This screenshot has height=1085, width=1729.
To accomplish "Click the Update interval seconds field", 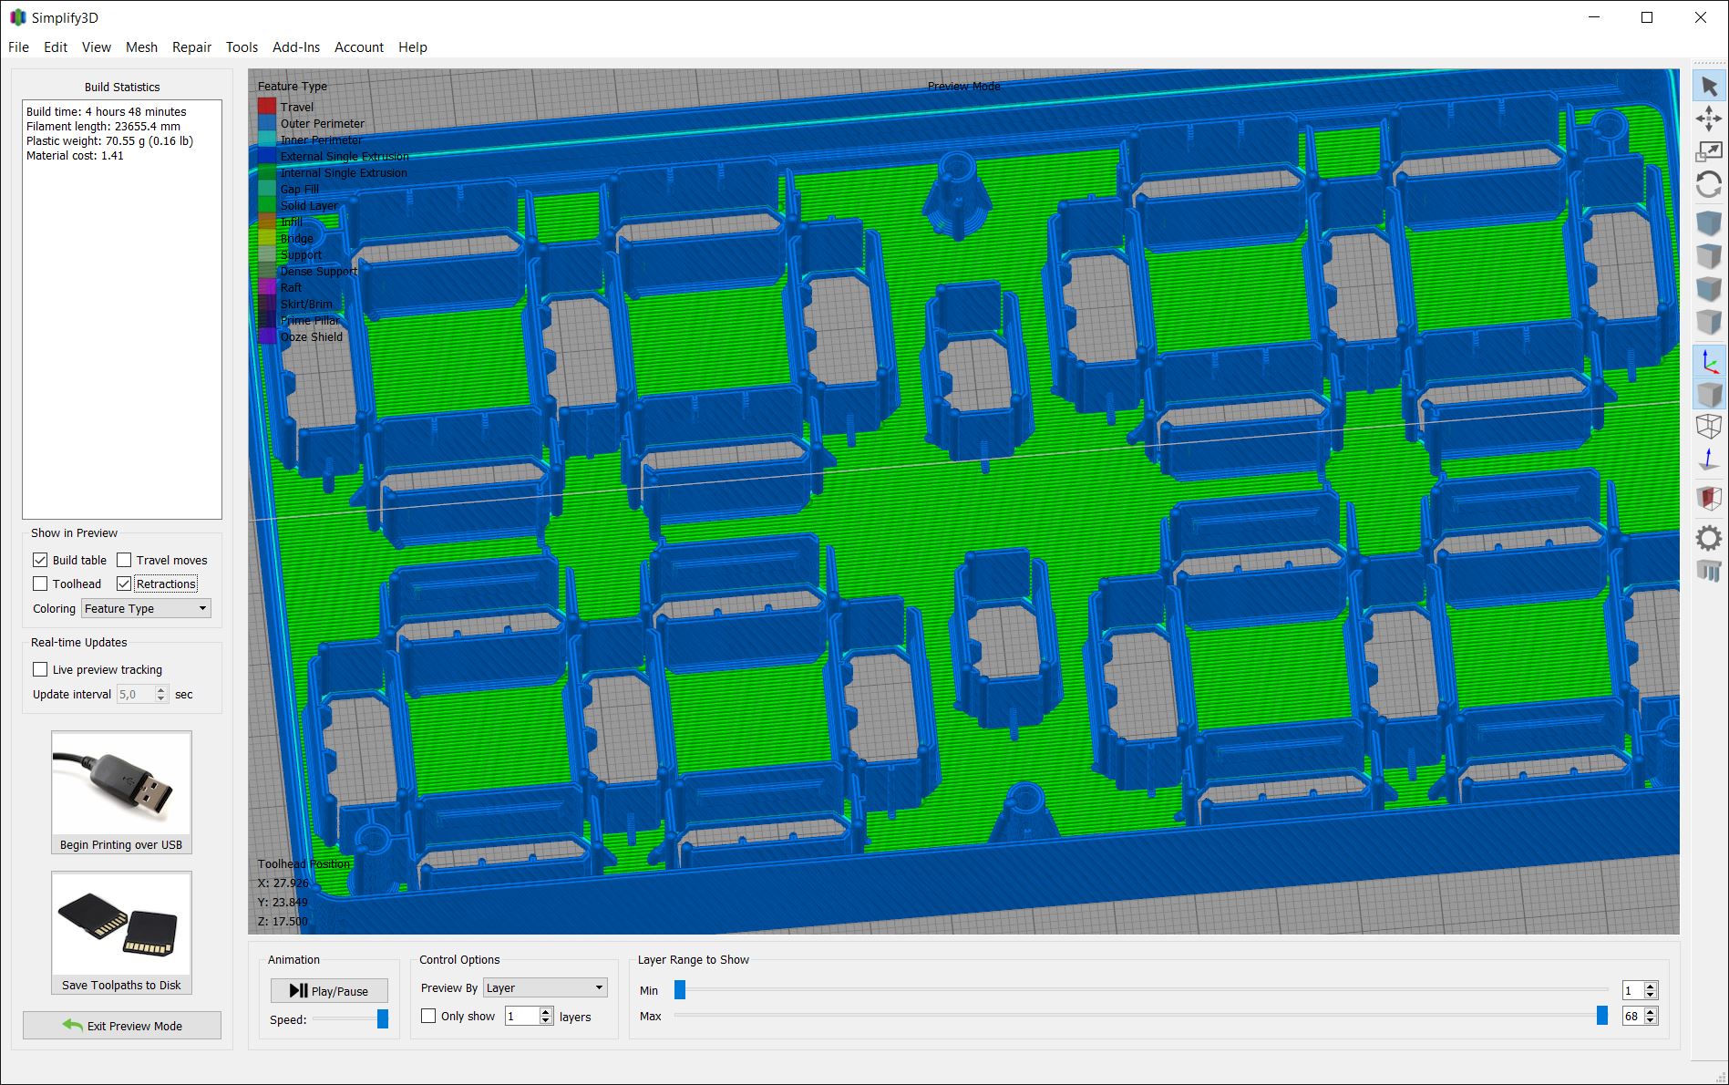I will tap(136, 694).
